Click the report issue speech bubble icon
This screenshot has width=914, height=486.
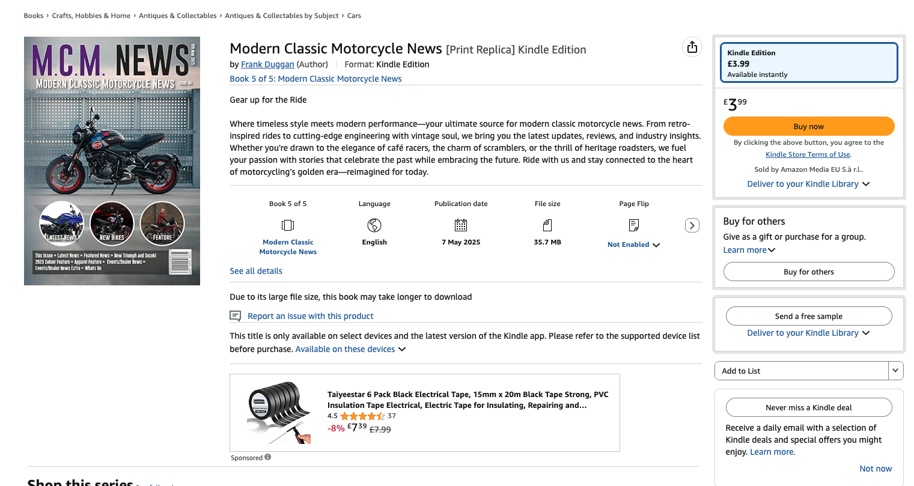[x=236, y=316]
